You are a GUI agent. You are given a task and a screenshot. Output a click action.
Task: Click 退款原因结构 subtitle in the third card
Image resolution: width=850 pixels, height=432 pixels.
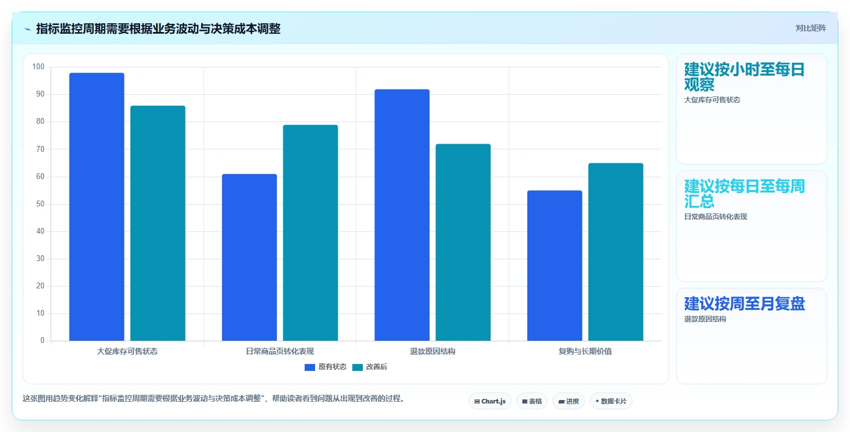(705, 319)
